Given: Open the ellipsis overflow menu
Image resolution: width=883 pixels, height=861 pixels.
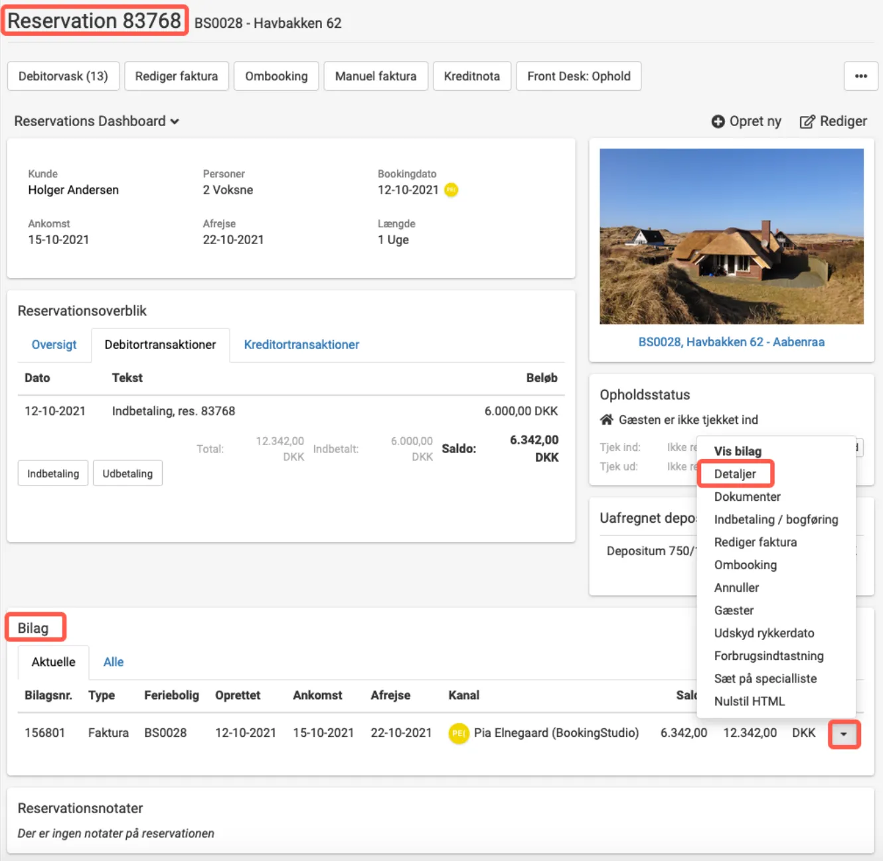Looking at the screenshot, I should 860,76.
